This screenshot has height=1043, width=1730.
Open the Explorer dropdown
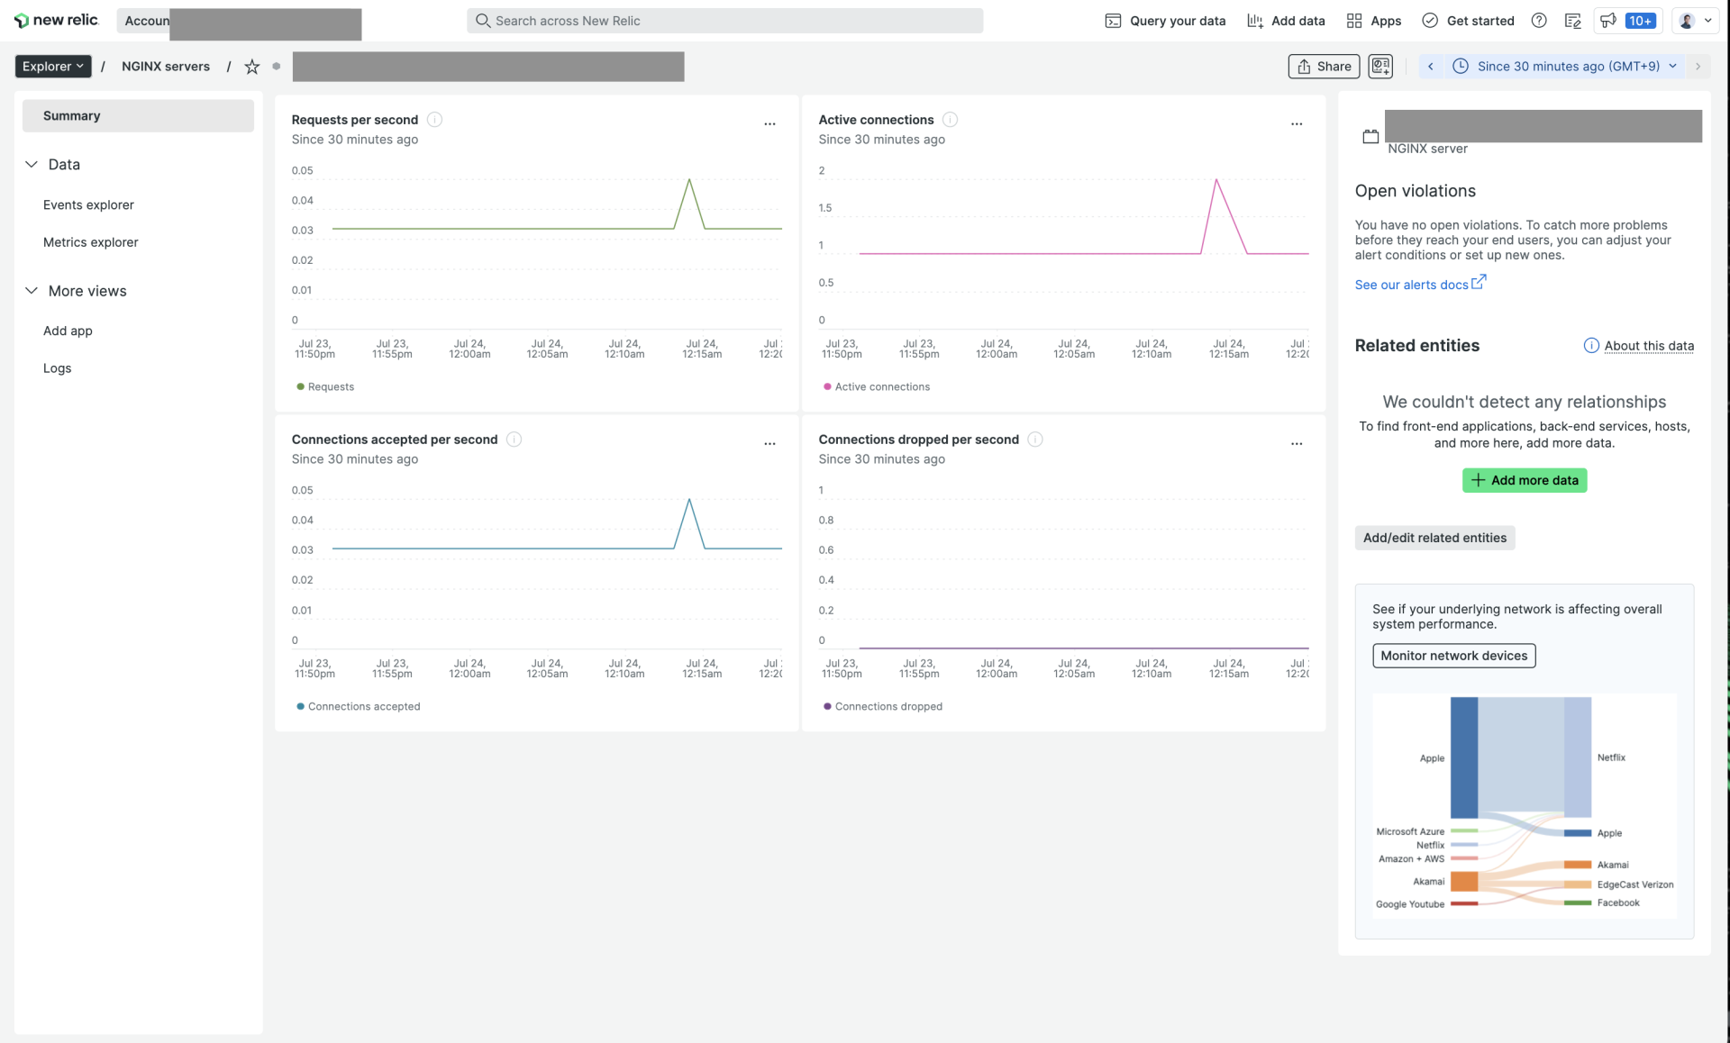point(52,66)
